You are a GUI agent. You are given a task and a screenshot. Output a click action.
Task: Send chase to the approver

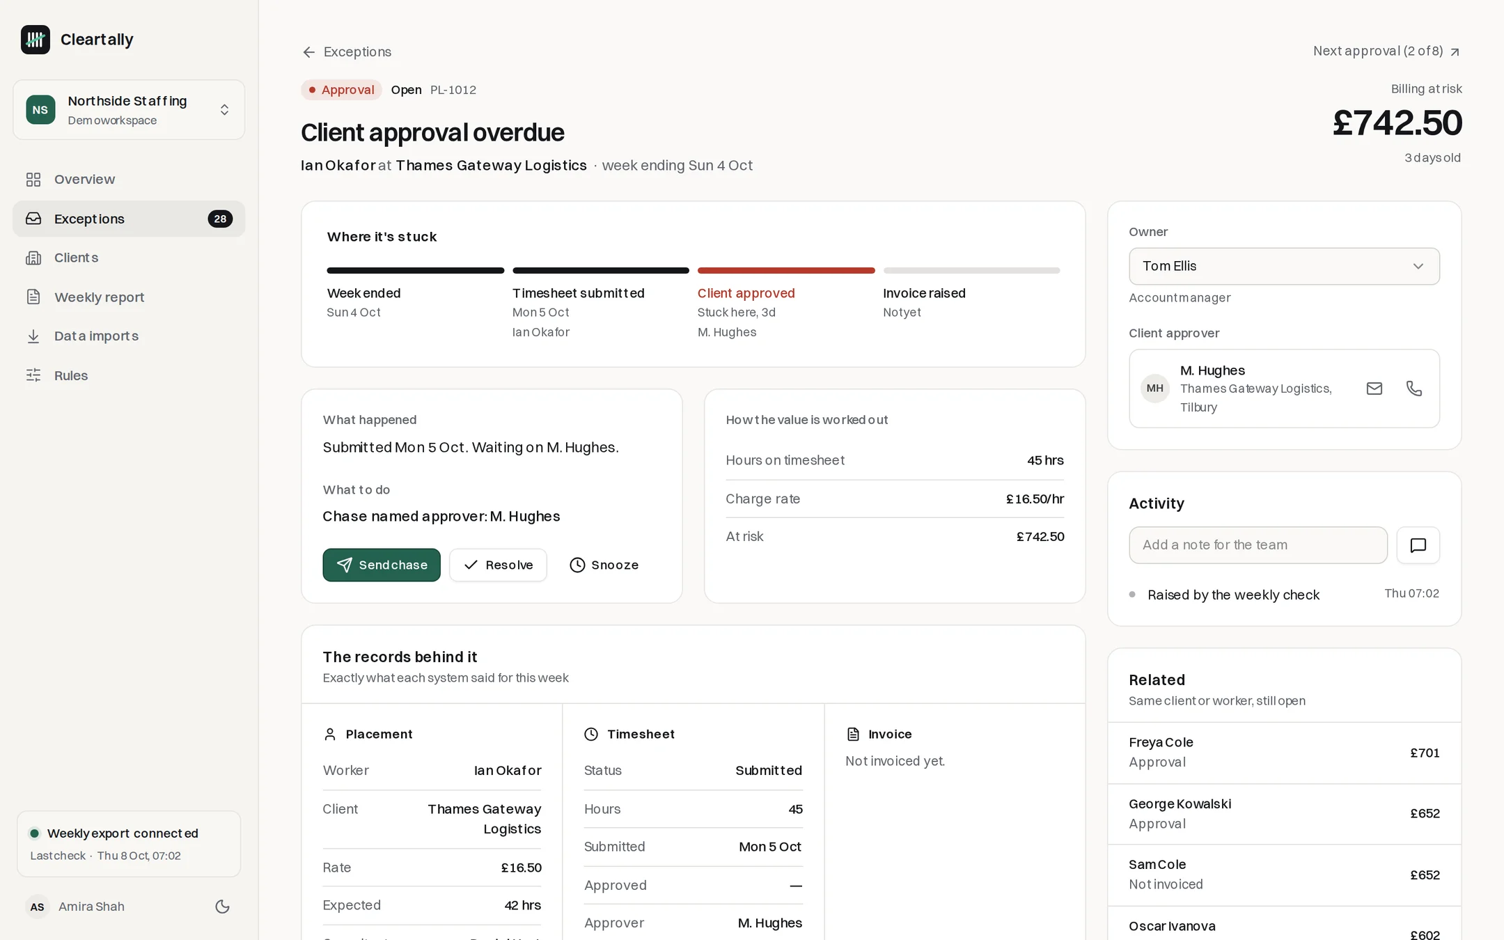[x=382, y=565]
